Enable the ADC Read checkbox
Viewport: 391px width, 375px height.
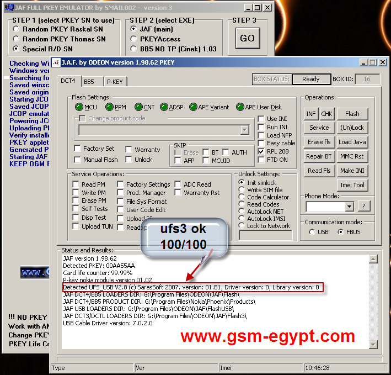point(178,184)
